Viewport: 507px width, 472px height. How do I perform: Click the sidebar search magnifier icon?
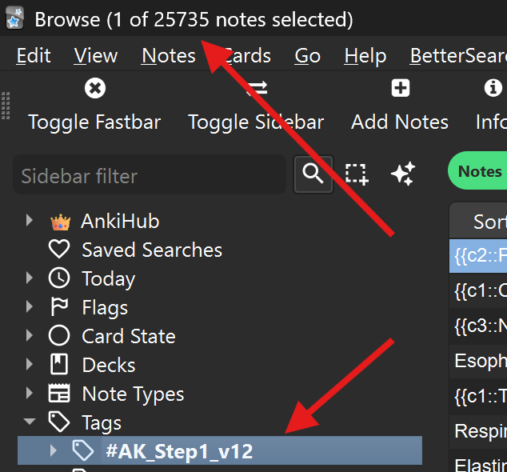313,174
